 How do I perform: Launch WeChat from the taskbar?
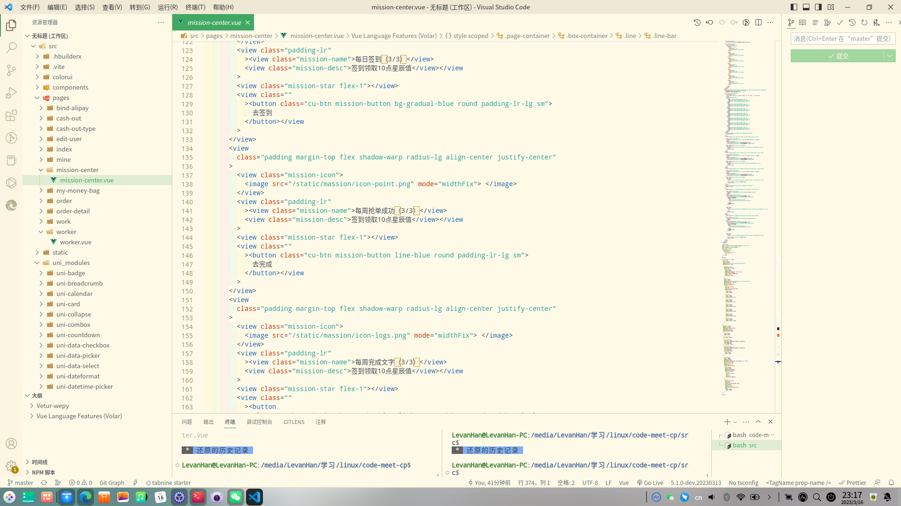(235, 497)
